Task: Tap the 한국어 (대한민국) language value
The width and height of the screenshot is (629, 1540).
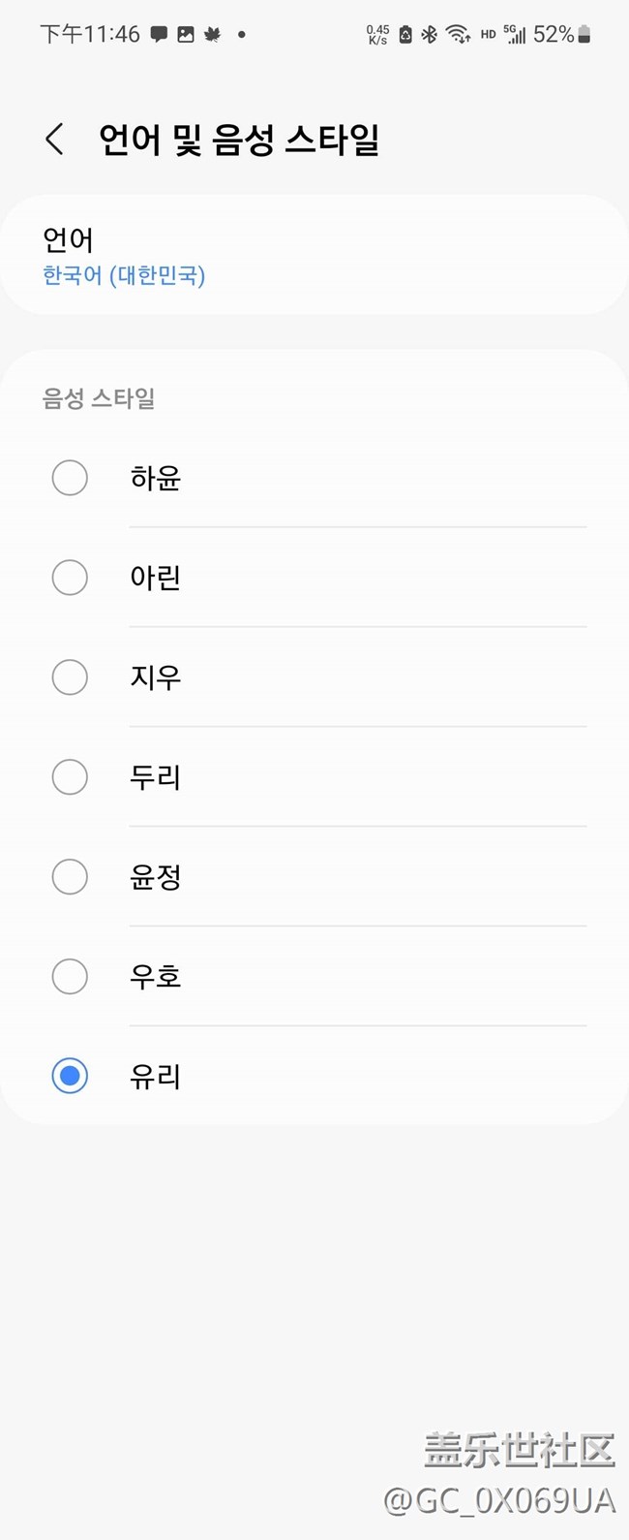Action: [x=124, y=275]
